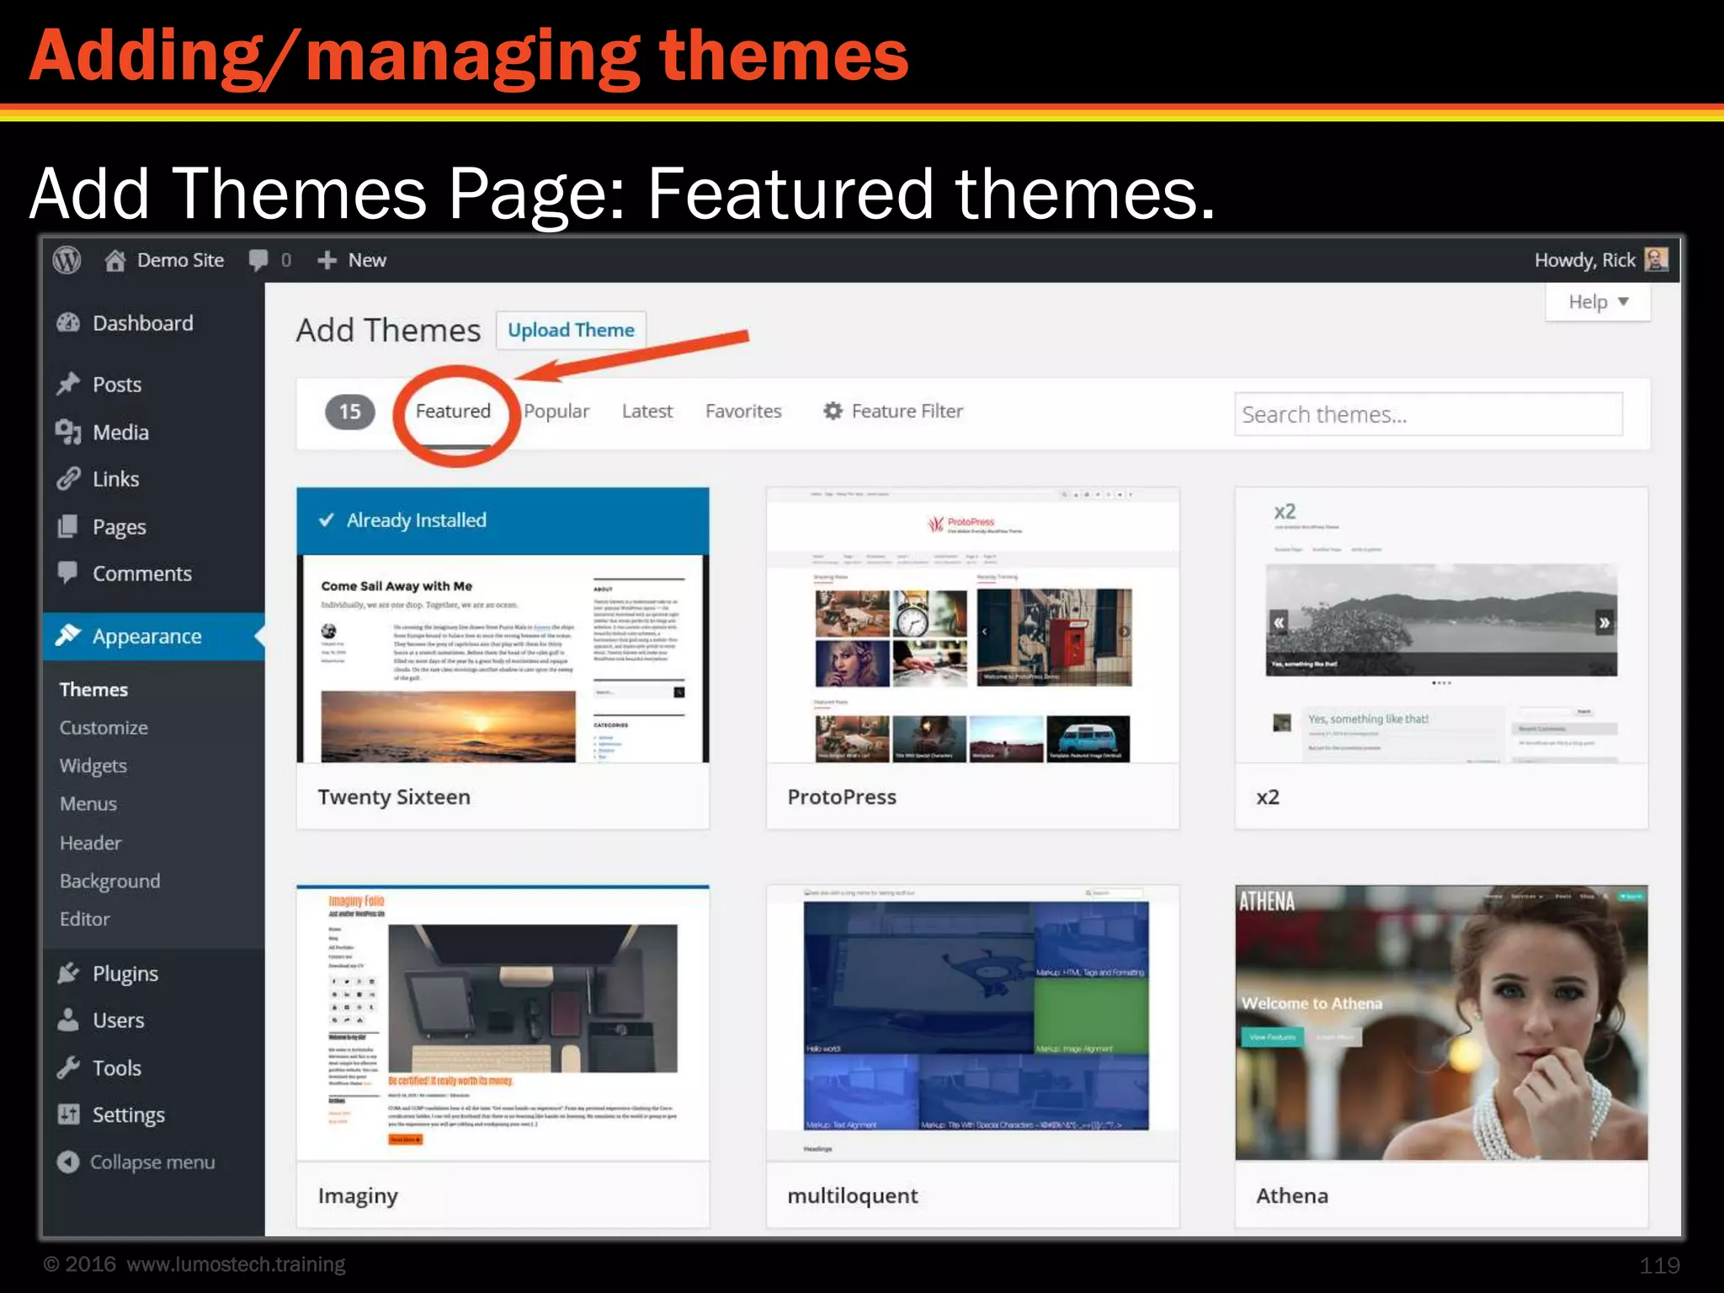Image resolution: width=1724 pixels, height=1293 pixels.
Task: Click the Users person icon
Action: click(x=68, y=1020)
